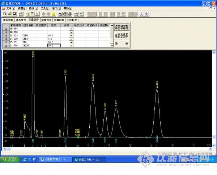Click the New file toolbar icon
The image size is (217, 175).
click(5, 14)
